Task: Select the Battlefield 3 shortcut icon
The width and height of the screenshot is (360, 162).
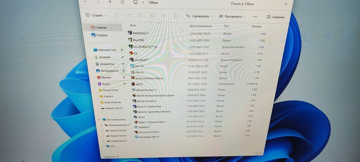Action: pos(130,33)
